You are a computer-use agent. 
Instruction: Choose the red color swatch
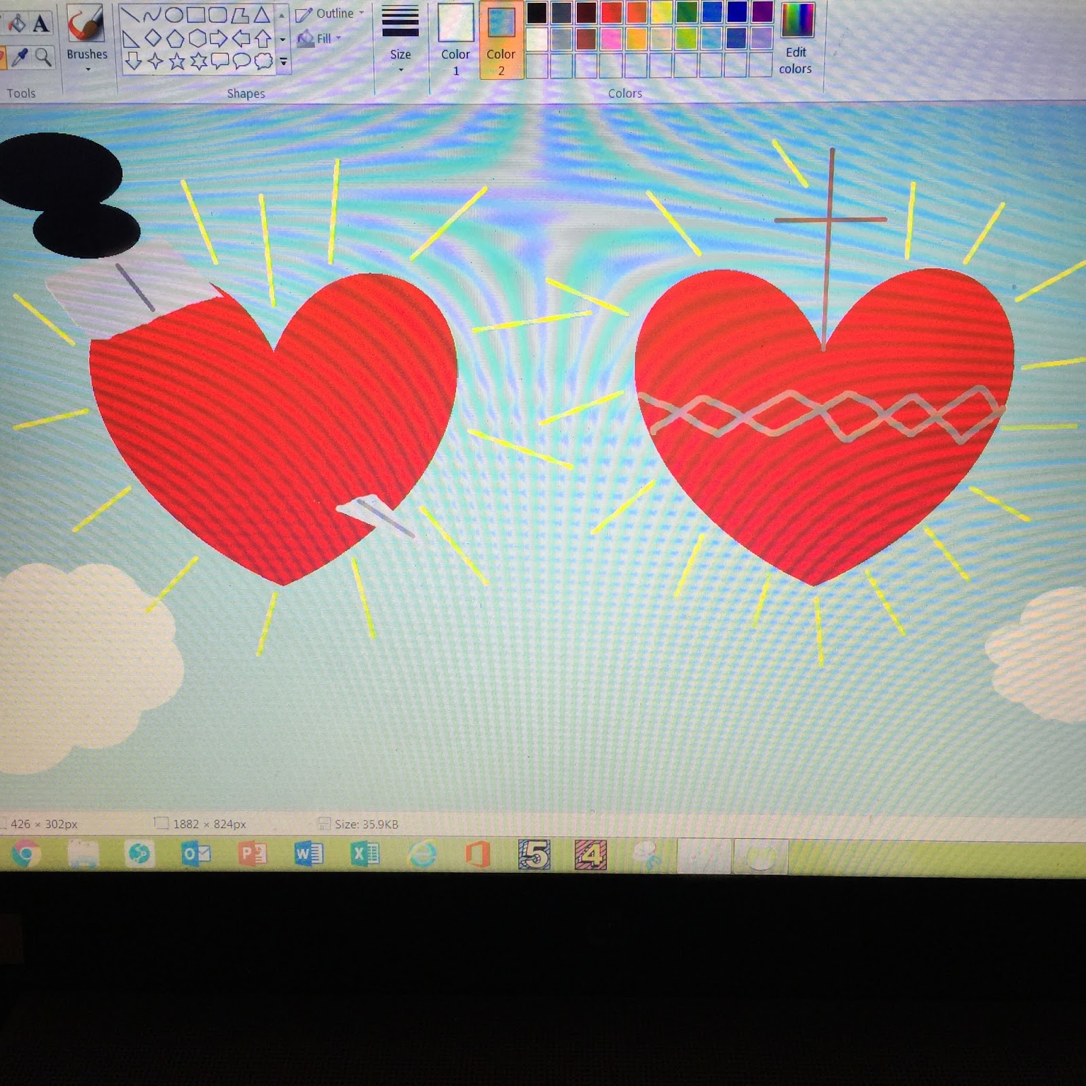coord(611,12)
